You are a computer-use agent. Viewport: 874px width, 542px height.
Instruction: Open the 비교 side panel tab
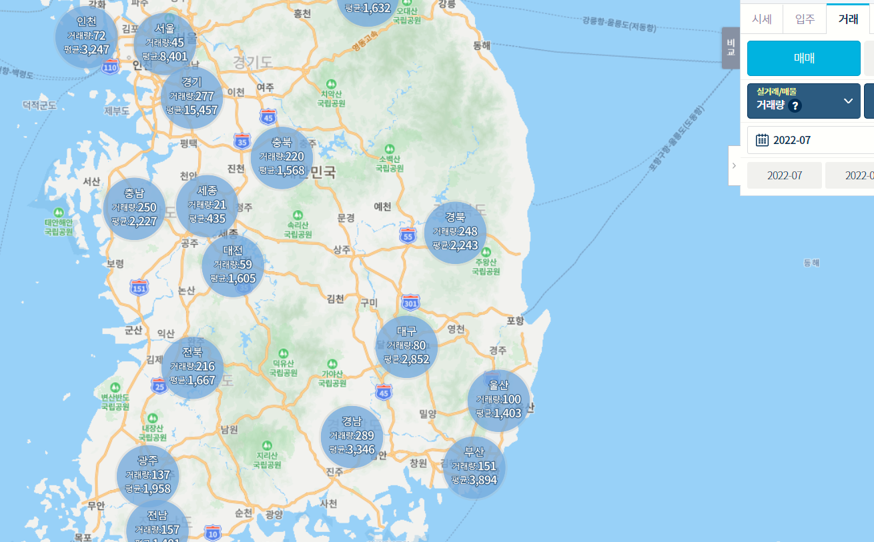731,48
